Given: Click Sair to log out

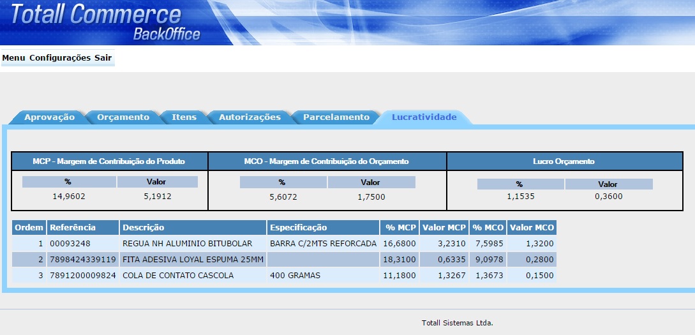Looking at the screenshot, I should pyautogui.click(x=103, y=58).
